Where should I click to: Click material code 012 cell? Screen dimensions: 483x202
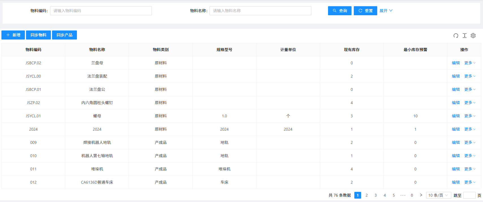click(33, 182)
